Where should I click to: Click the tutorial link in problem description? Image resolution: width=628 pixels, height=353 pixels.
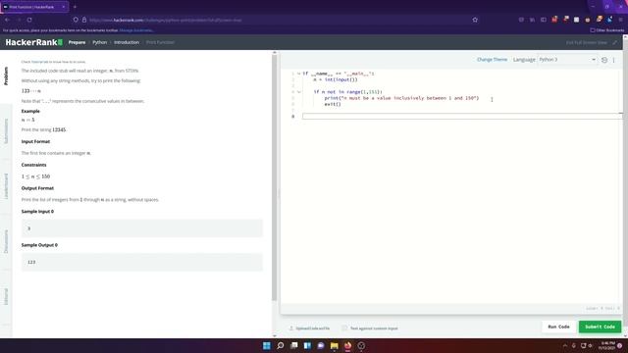39,62
